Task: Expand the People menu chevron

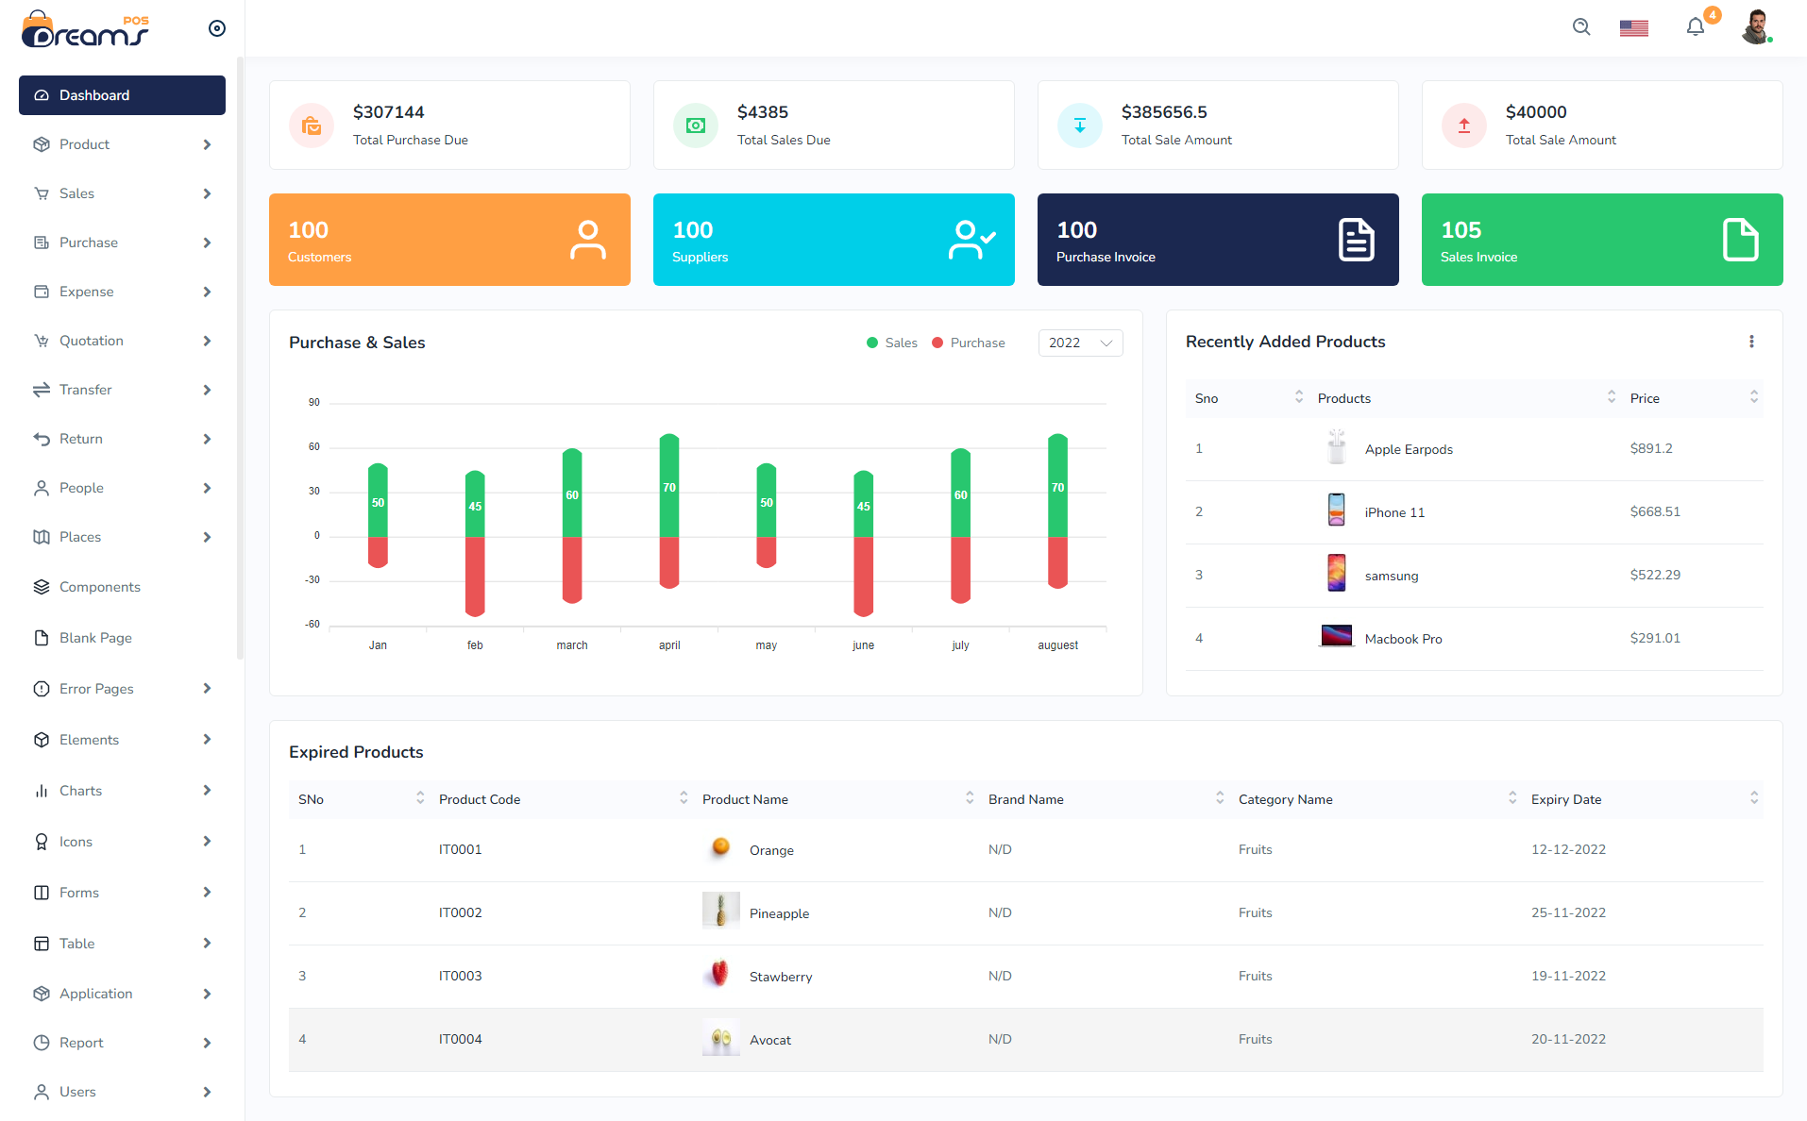Action: click(x=207, y=488)
